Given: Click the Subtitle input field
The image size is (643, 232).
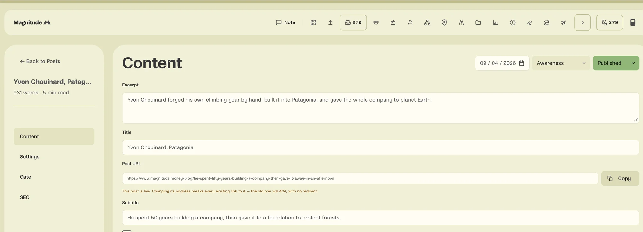Looking at the screenshot, I should (x=380, y=218).
